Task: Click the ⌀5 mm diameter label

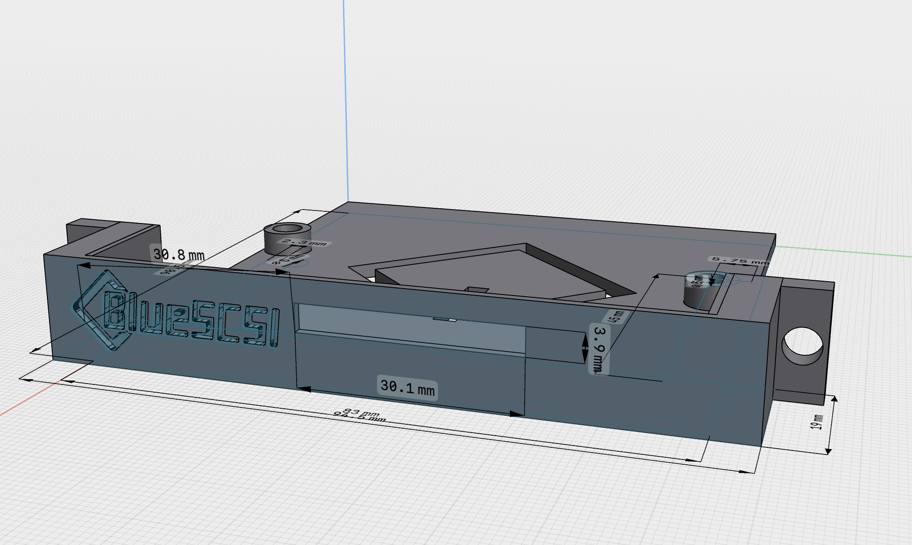Action: point(288,259)
